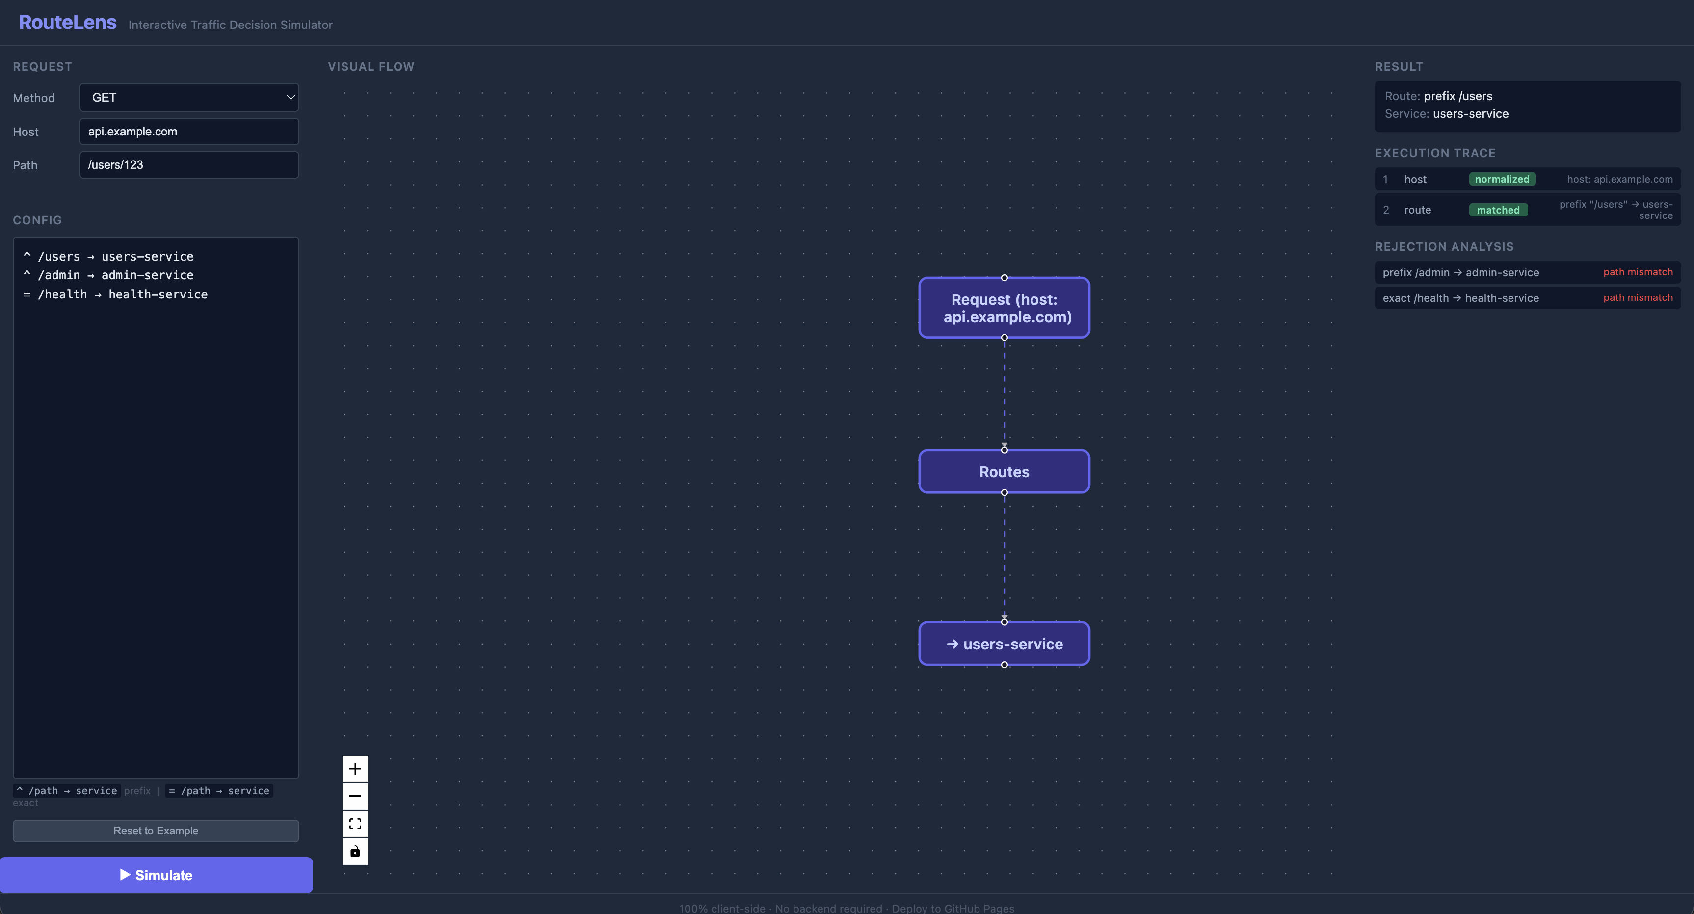Click the Path input field
Viewport: 1694px width, 914px height.
[189, 165]
